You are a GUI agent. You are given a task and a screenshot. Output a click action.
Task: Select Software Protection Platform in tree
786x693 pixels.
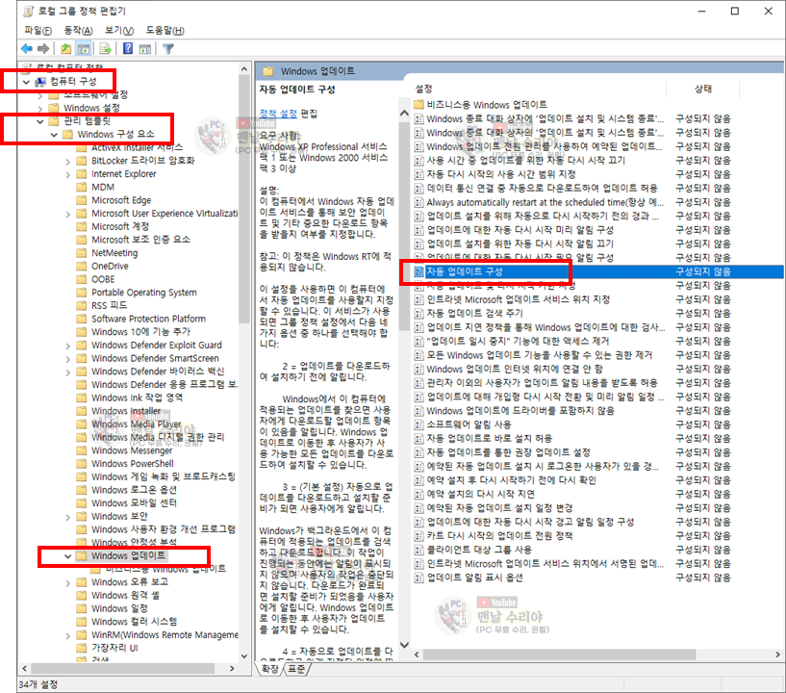point(148,319)
